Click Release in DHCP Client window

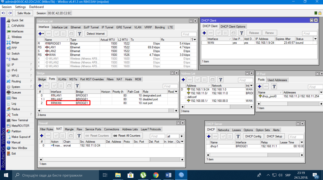pyautogui.click(x=254, y=33)
